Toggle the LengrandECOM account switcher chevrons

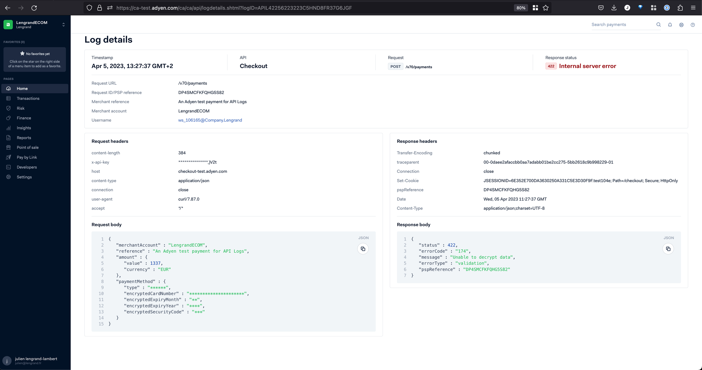click(63, 25)
